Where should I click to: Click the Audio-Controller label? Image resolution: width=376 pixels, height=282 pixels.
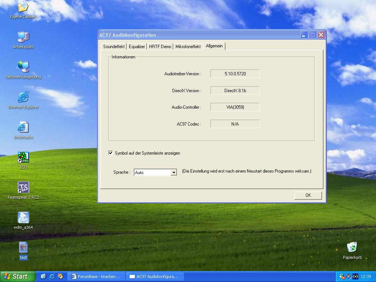186,107
